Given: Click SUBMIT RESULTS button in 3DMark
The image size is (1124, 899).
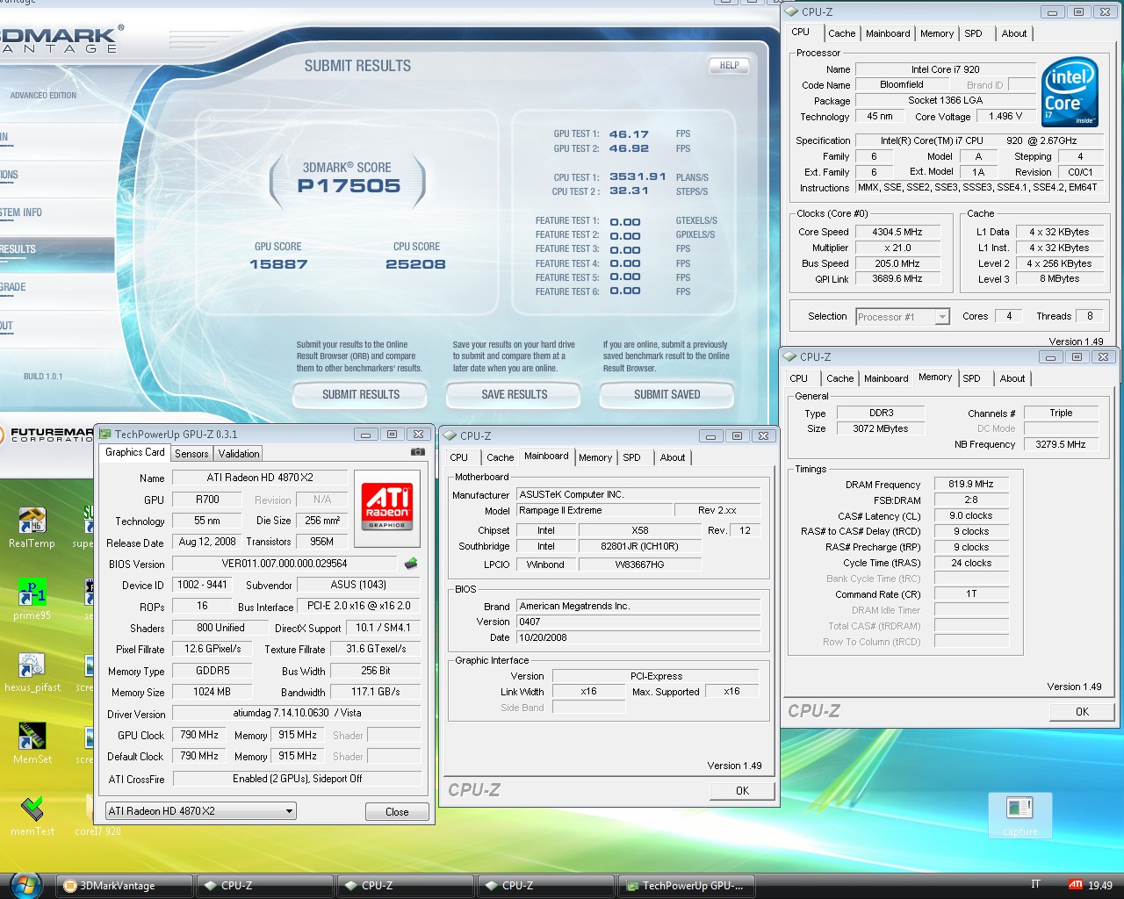Looking at the screenshot, I should tap(360, 395).
